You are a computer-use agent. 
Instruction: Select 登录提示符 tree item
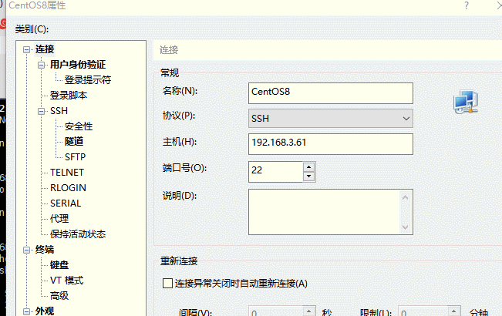pos(88,80)
